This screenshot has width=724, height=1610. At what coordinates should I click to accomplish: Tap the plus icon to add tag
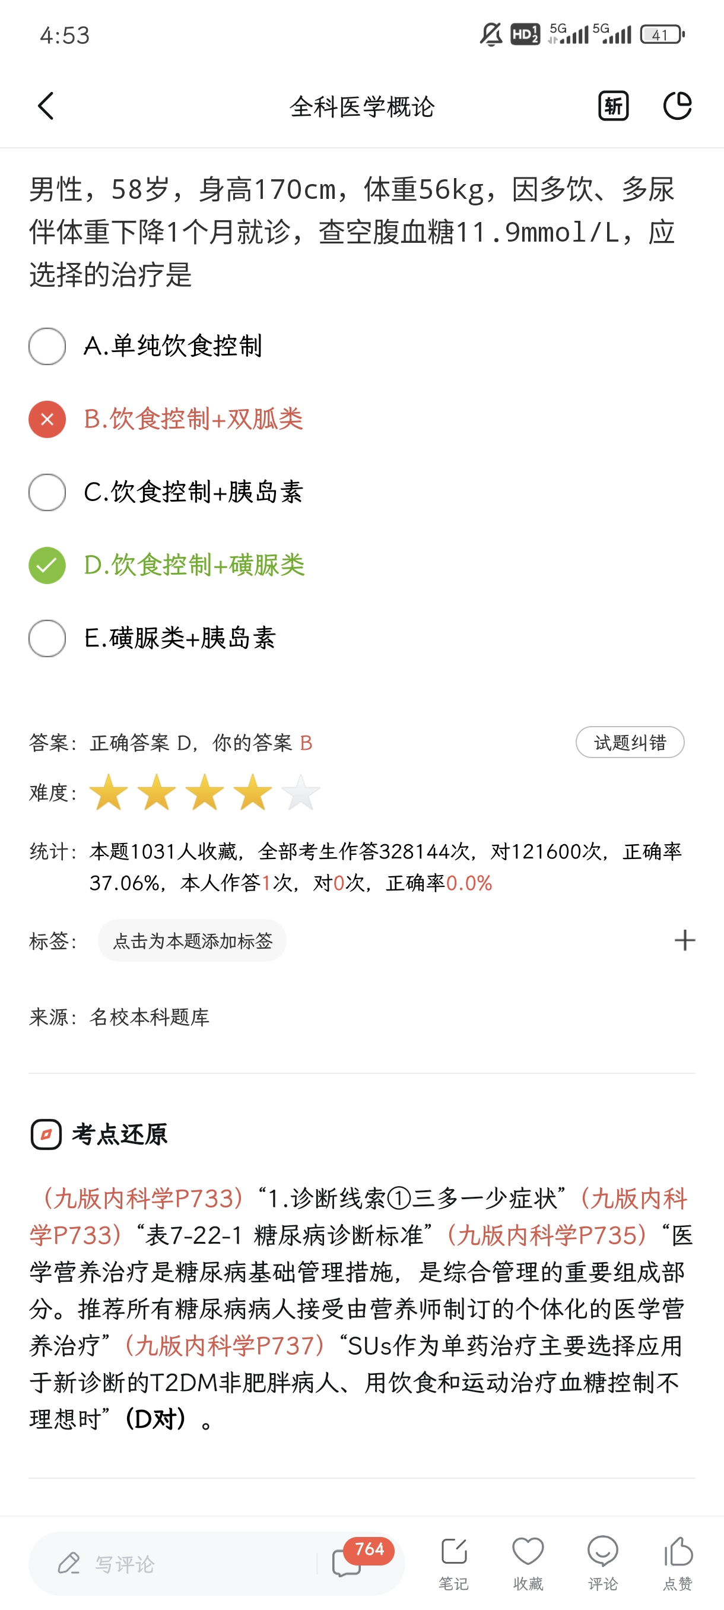[685, 940]
